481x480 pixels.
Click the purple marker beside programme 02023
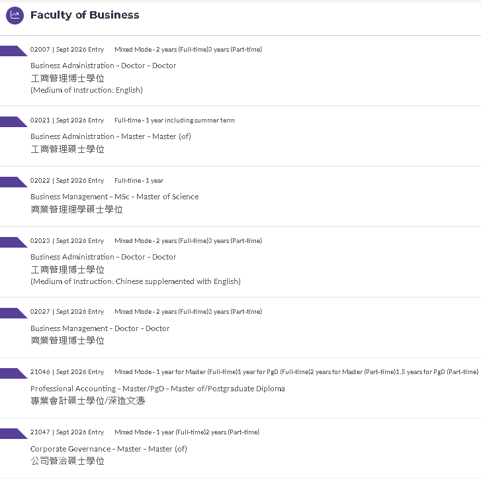(13, 242)
